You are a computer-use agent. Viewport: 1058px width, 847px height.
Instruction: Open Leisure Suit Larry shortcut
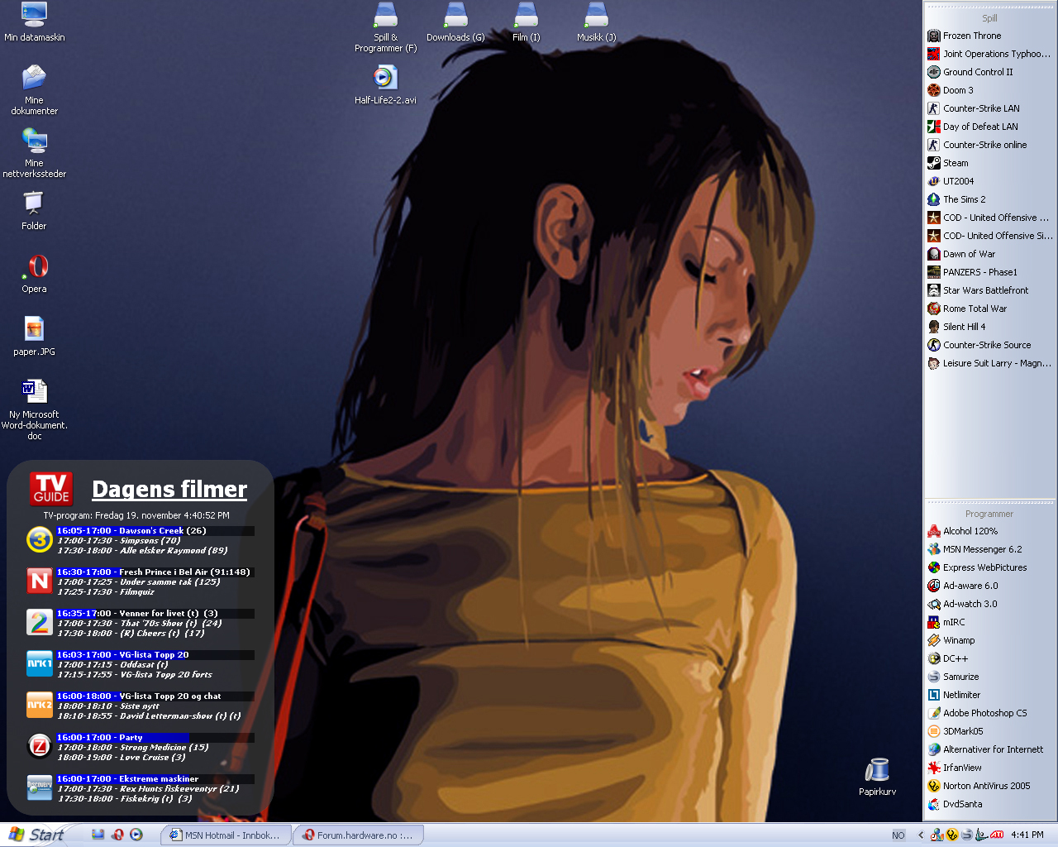(989, 363)
